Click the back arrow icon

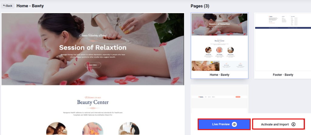pyautogui.click(x=4, y=6)
